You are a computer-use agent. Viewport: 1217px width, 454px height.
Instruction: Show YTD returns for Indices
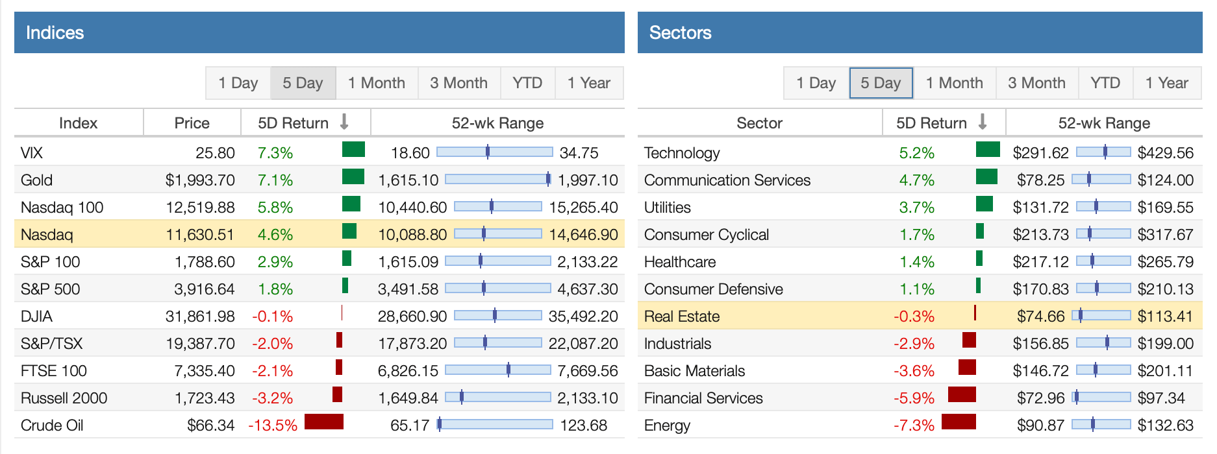click(x=527, y=83)
